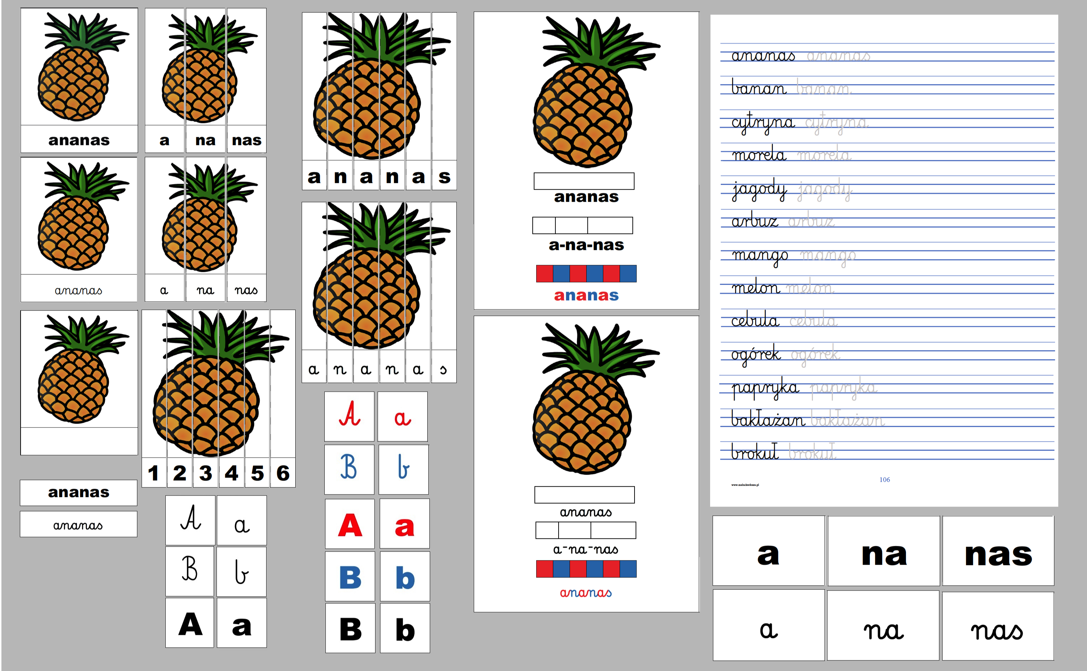Image resolution: width=1087 pixels, height=671 pixels.
Task: Select the red cursive capital A card
Action: coord(350,416)
